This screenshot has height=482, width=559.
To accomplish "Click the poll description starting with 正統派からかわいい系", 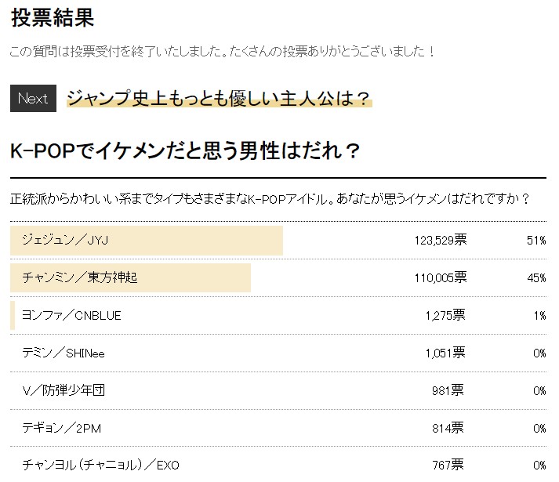I will 270,198.
